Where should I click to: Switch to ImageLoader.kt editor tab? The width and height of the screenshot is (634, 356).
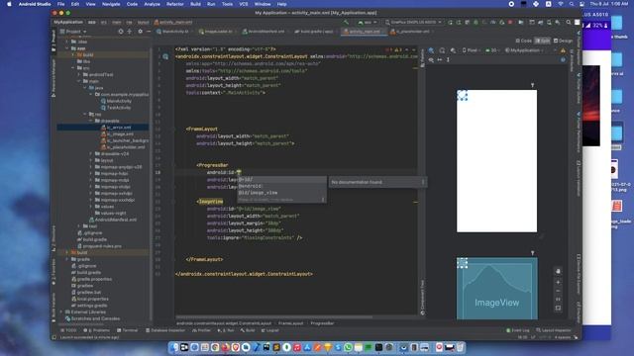(x=216, y=31)
